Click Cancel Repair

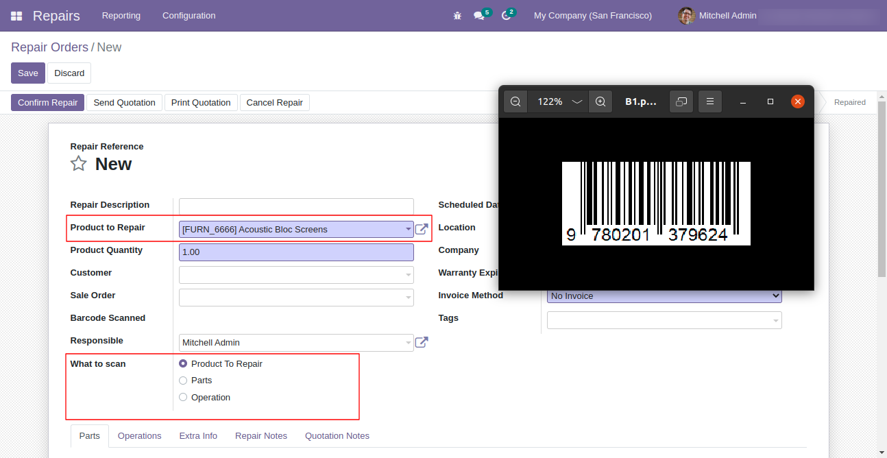(x=274, y=103)
